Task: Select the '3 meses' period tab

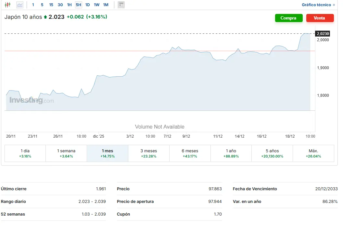Action: (148, 153)
